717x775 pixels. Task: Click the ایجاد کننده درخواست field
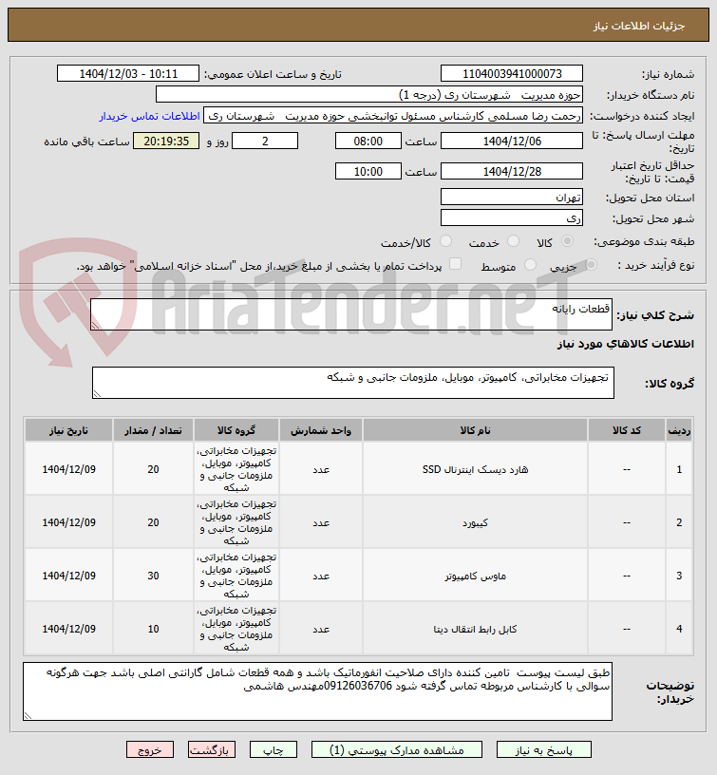tap(393, 116)
